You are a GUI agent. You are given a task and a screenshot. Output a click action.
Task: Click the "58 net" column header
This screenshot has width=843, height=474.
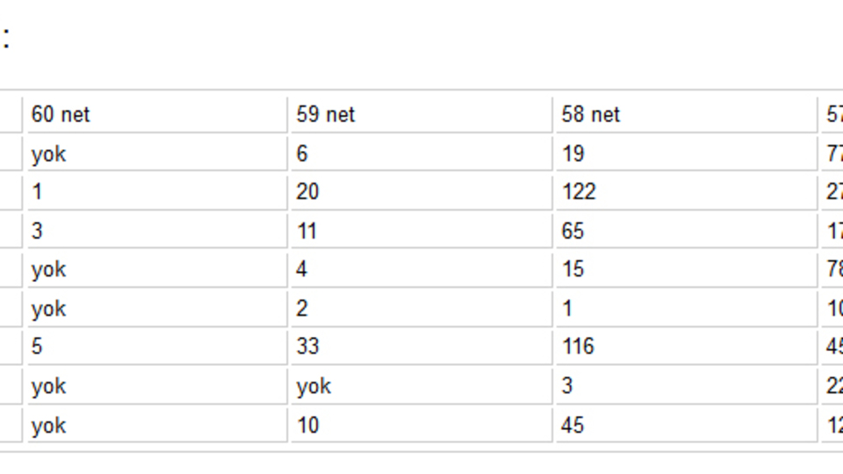pyautogui.click(x=591, y=115)
